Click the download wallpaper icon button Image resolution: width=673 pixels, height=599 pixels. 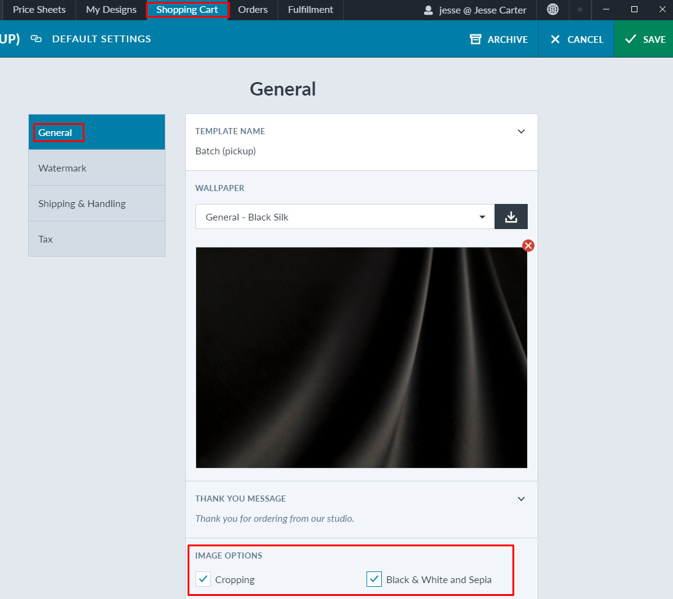[x=511, y=217]
